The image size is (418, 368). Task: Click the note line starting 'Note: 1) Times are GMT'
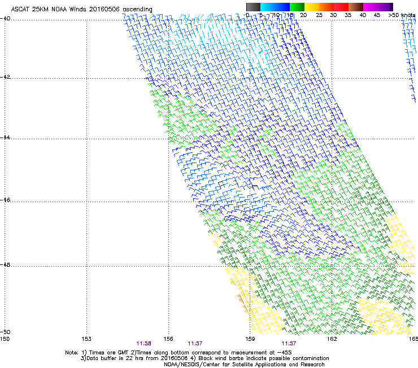click(x=178, y=353)
